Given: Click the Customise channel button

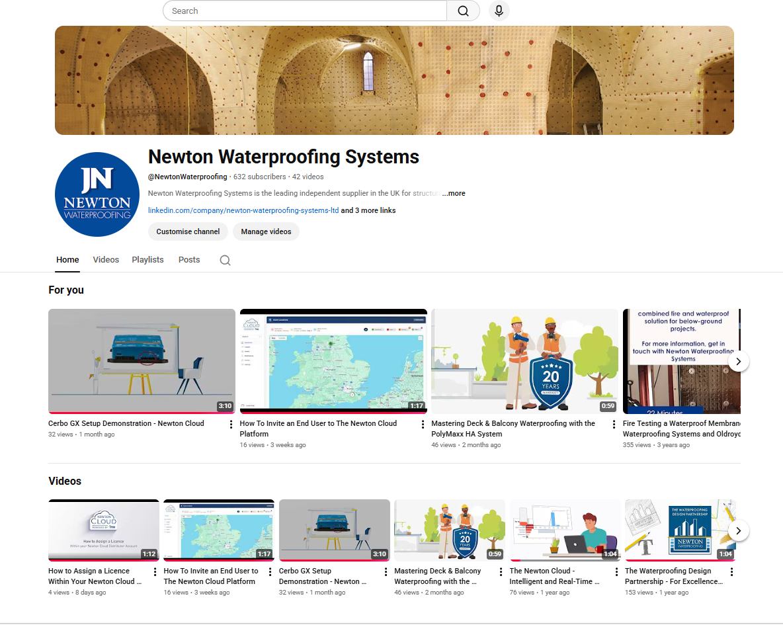Looking at the screenshot, I should point(188,232).
